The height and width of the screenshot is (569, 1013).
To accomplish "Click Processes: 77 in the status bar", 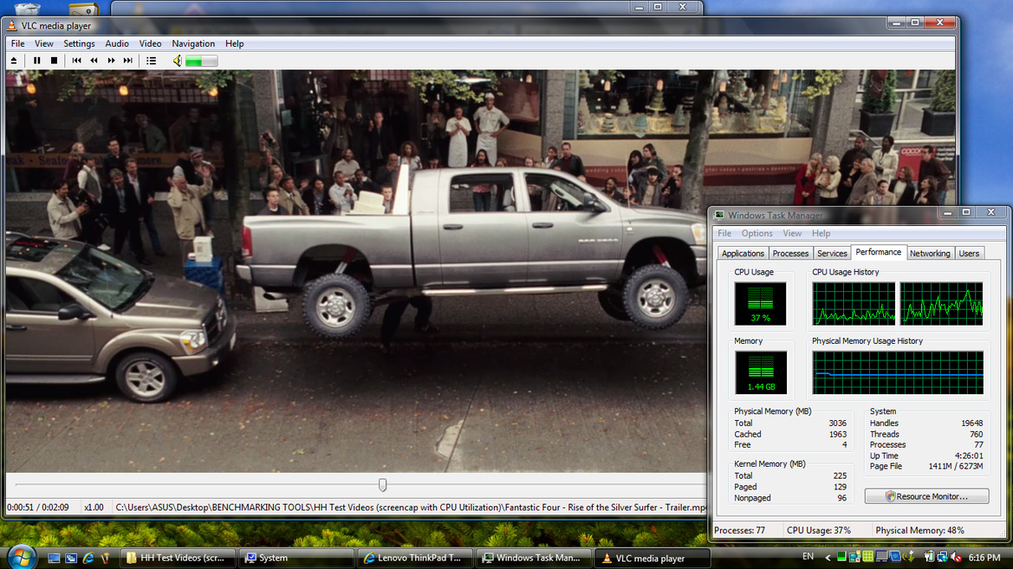I will (739, 530).
